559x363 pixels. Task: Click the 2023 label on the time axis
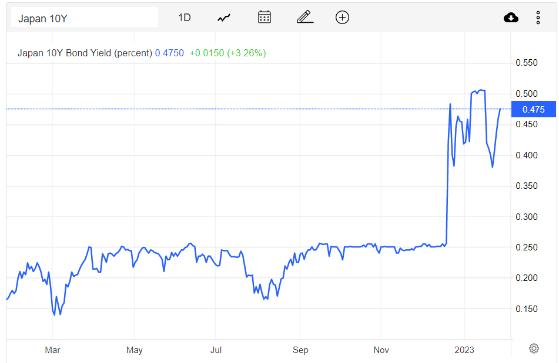[x=464, y=350]
